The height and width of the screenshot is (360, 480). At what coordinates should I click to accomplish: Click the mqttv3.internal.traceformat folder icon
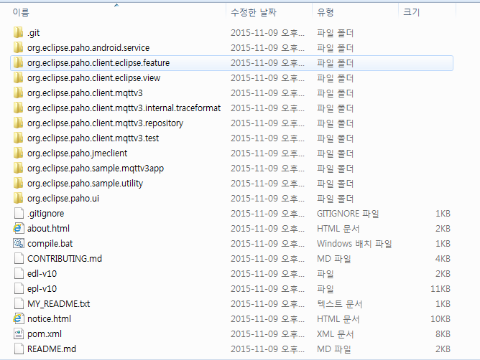[x=19, y=108]
